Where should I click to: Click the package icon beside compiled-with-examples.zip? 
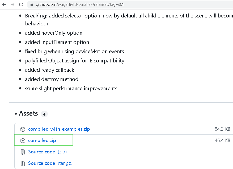23,129
